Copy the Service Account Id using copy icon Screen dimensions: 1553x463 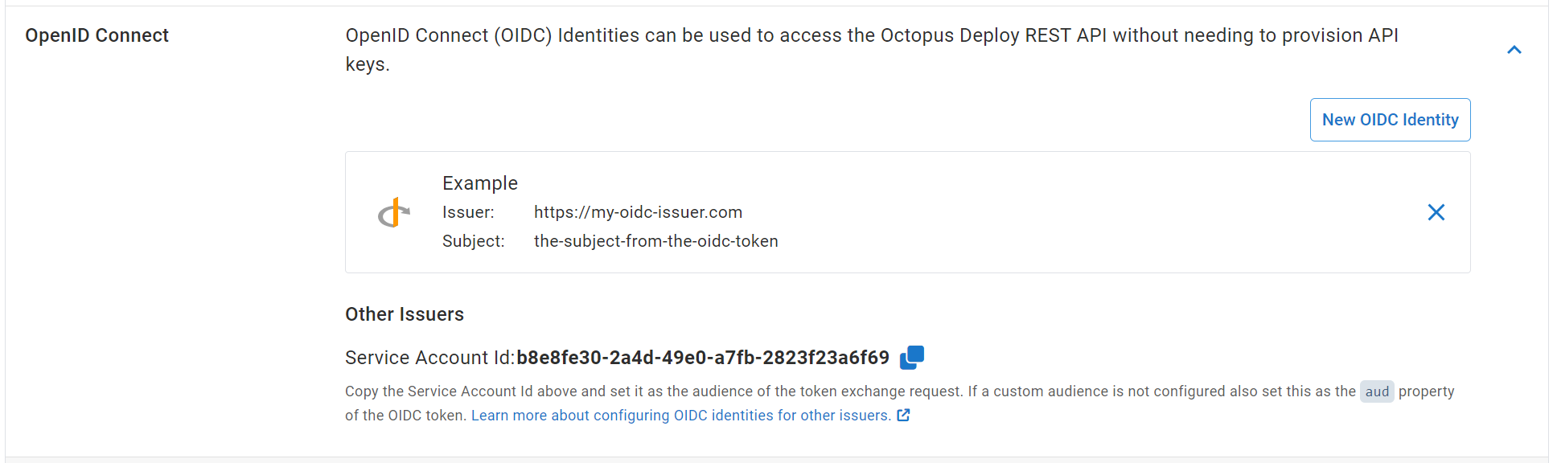tap(912, 357)
